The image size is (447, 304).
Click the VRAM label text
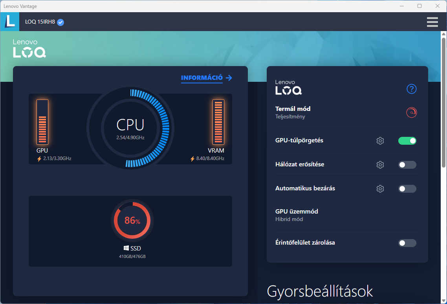coord(216,151)
